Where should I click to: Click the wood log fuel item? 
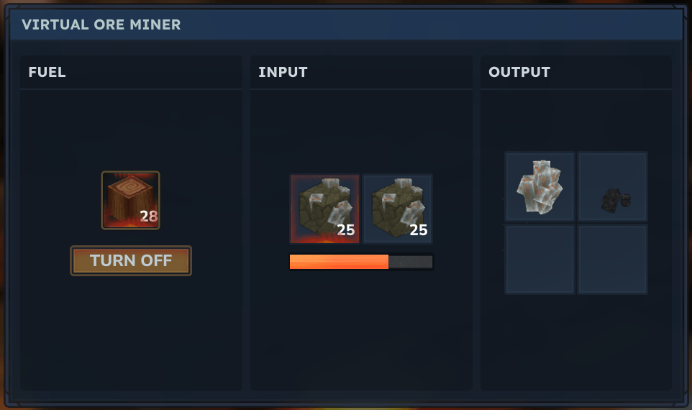click(130, 200)
